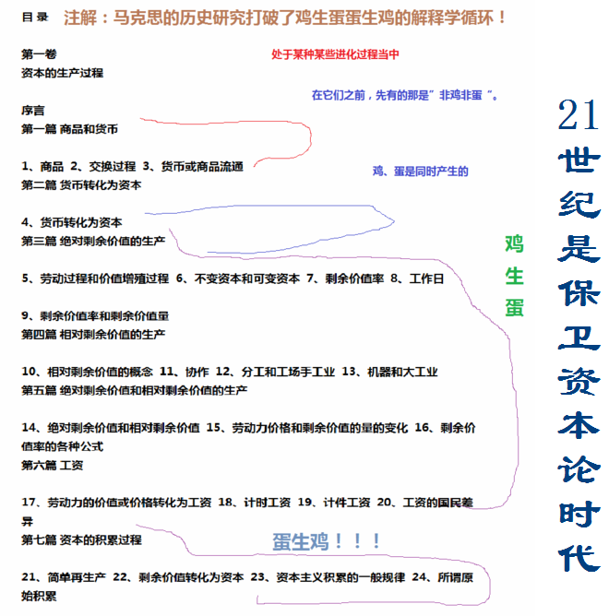Screen dimensions: 609x616
Task: Select the green vertical 鸡生蛋 text
Action: tap(514, 275)
